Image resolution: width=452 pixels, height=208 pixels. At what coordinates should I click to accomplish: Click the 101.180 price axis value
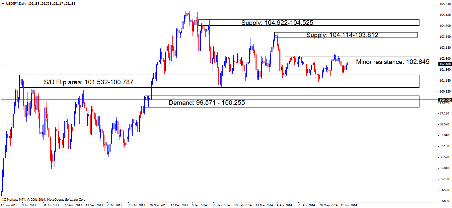click(x=444, y=81)
